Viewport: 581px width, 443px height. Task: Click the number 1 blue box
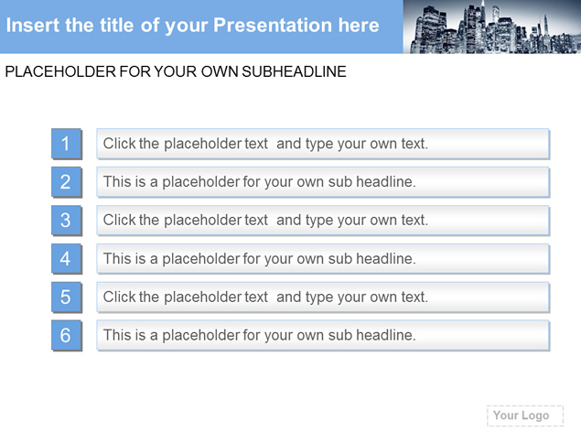66,144
